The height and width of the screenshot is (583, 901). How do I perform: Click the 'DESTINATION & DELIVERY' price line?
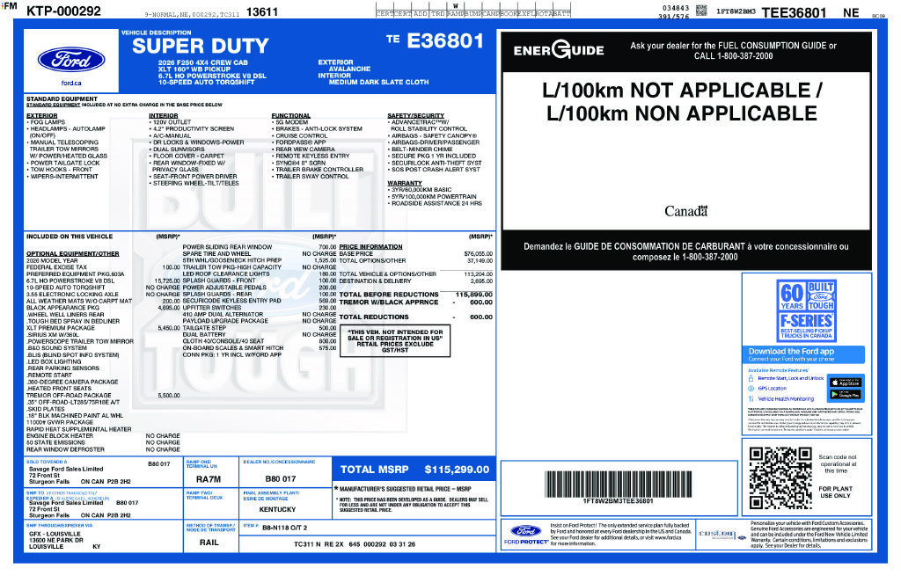coord(416,281)
